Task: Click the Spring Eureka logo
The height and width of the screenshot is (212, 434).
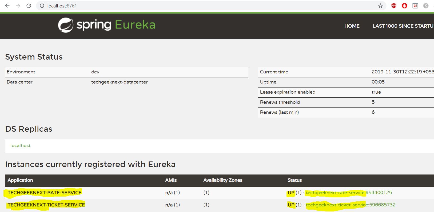Action: tap(107, 25)
